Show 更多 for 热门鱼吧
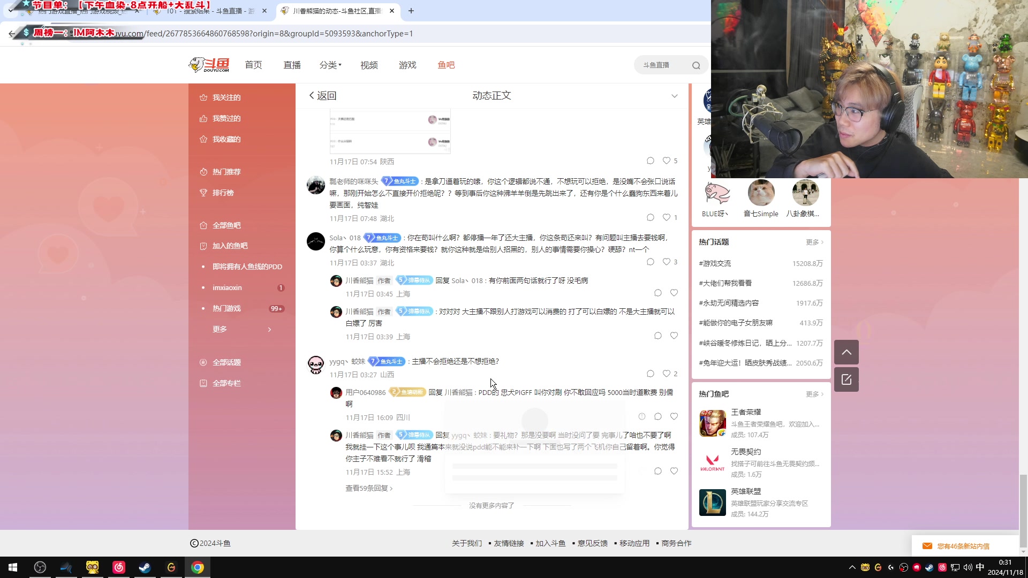The image size is (1028, 578). point(814,394)
